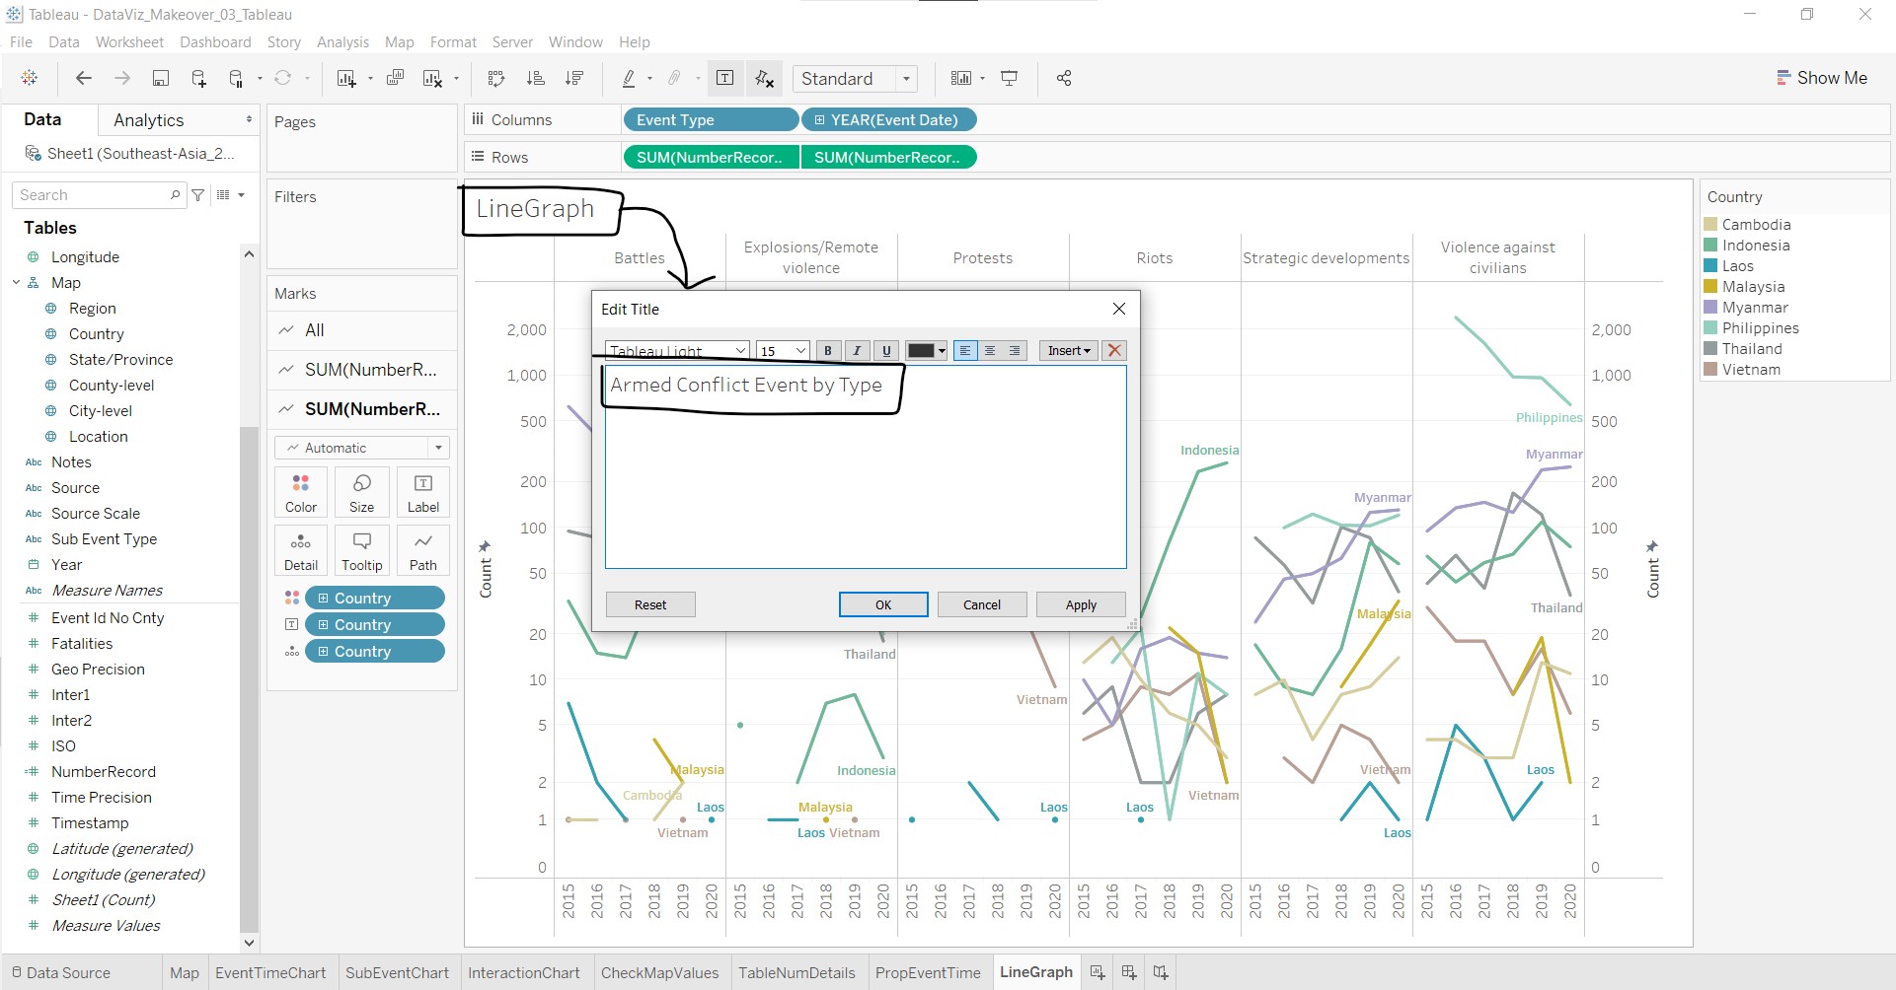
Task: Click the Swap Rows and Columns icon
Action: tap(496, 79)
